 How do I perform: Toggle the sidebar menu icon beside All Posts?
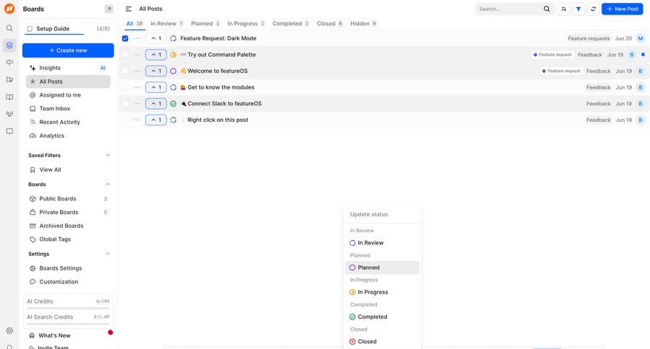(x=129, y=9)
